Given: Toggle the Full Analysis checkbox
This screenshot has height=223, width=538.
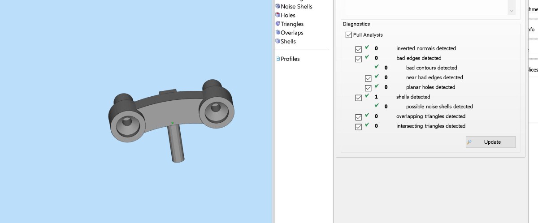Looking at the screenshot, I should point(349,35).
